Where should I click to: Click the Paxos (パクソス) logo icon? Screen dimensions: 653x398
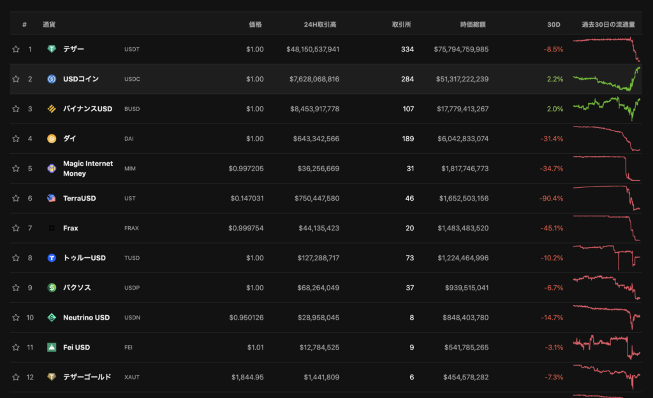[x=52, y=288]
